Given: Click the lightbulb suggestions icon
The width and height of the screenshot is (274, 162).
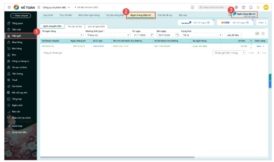Looking at the screenshot, I should point(258,7).
